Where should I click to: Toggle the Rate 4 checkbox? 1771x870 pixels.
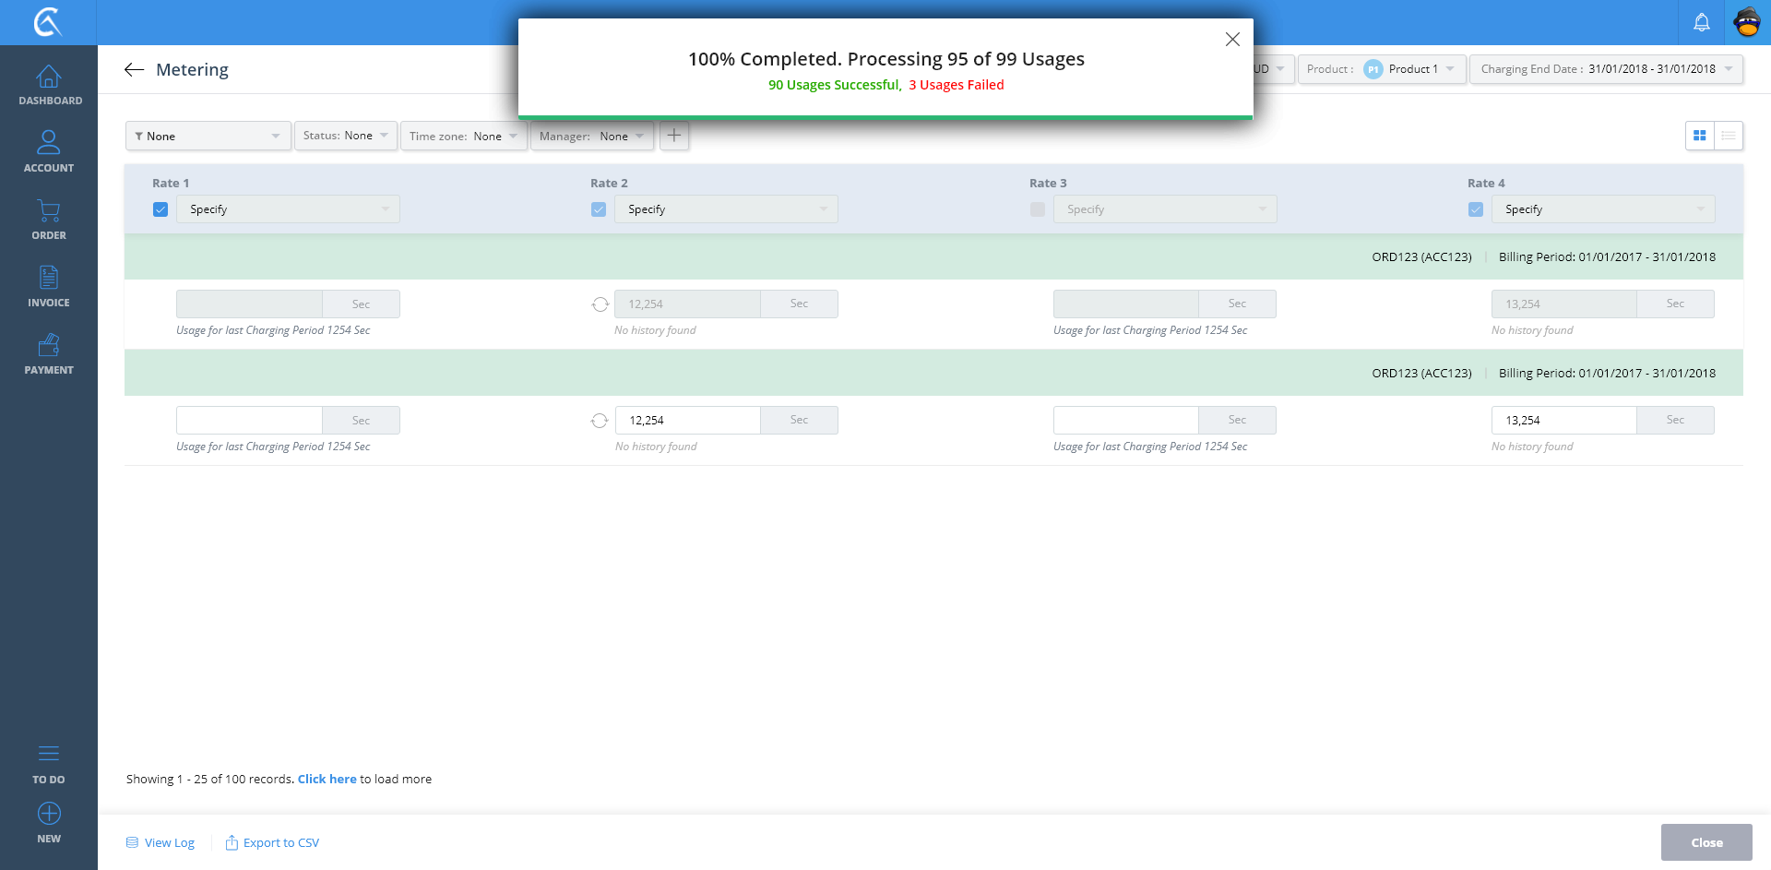1476,209
